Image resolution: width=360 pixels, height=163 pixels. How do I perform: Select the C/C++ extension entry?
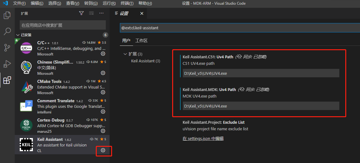[62, 48]
